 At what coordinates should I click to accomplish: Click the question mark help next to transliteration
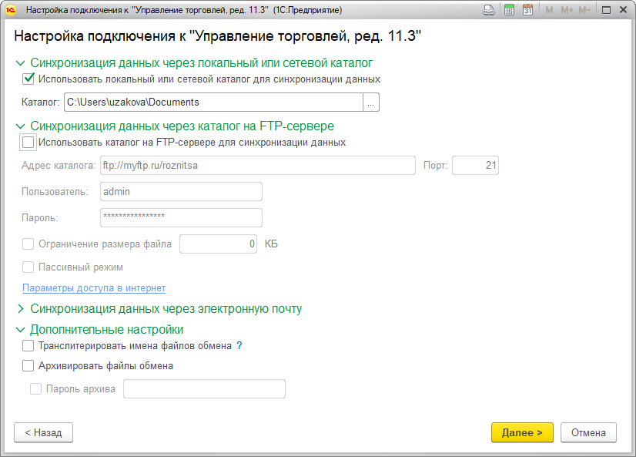[239, 345]
